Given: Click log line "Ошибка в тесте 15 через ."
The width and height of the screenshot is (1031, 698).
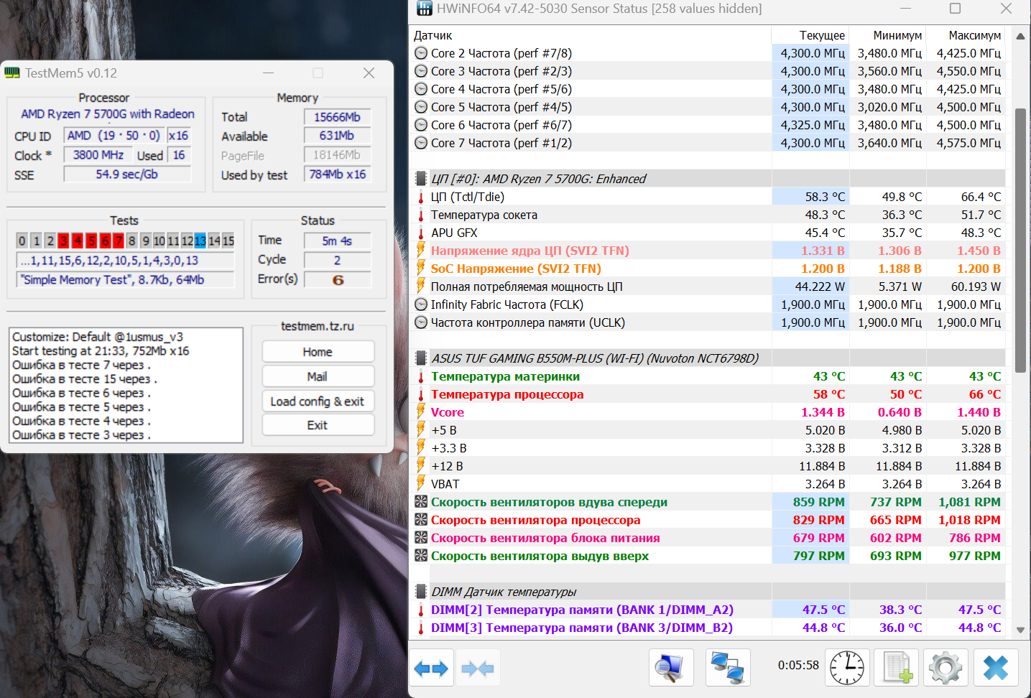Looking at the screenshot, I should (85, 379).
